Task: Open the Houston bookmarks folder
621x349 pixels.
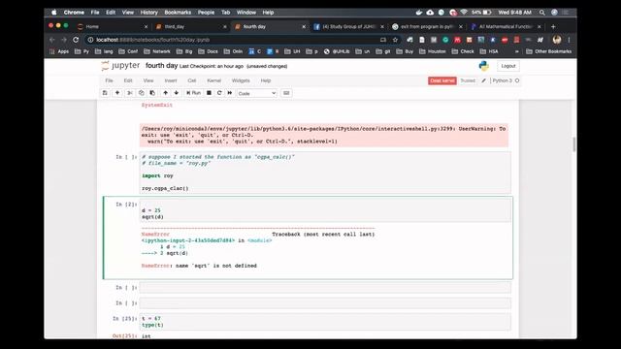Action: 433,51
